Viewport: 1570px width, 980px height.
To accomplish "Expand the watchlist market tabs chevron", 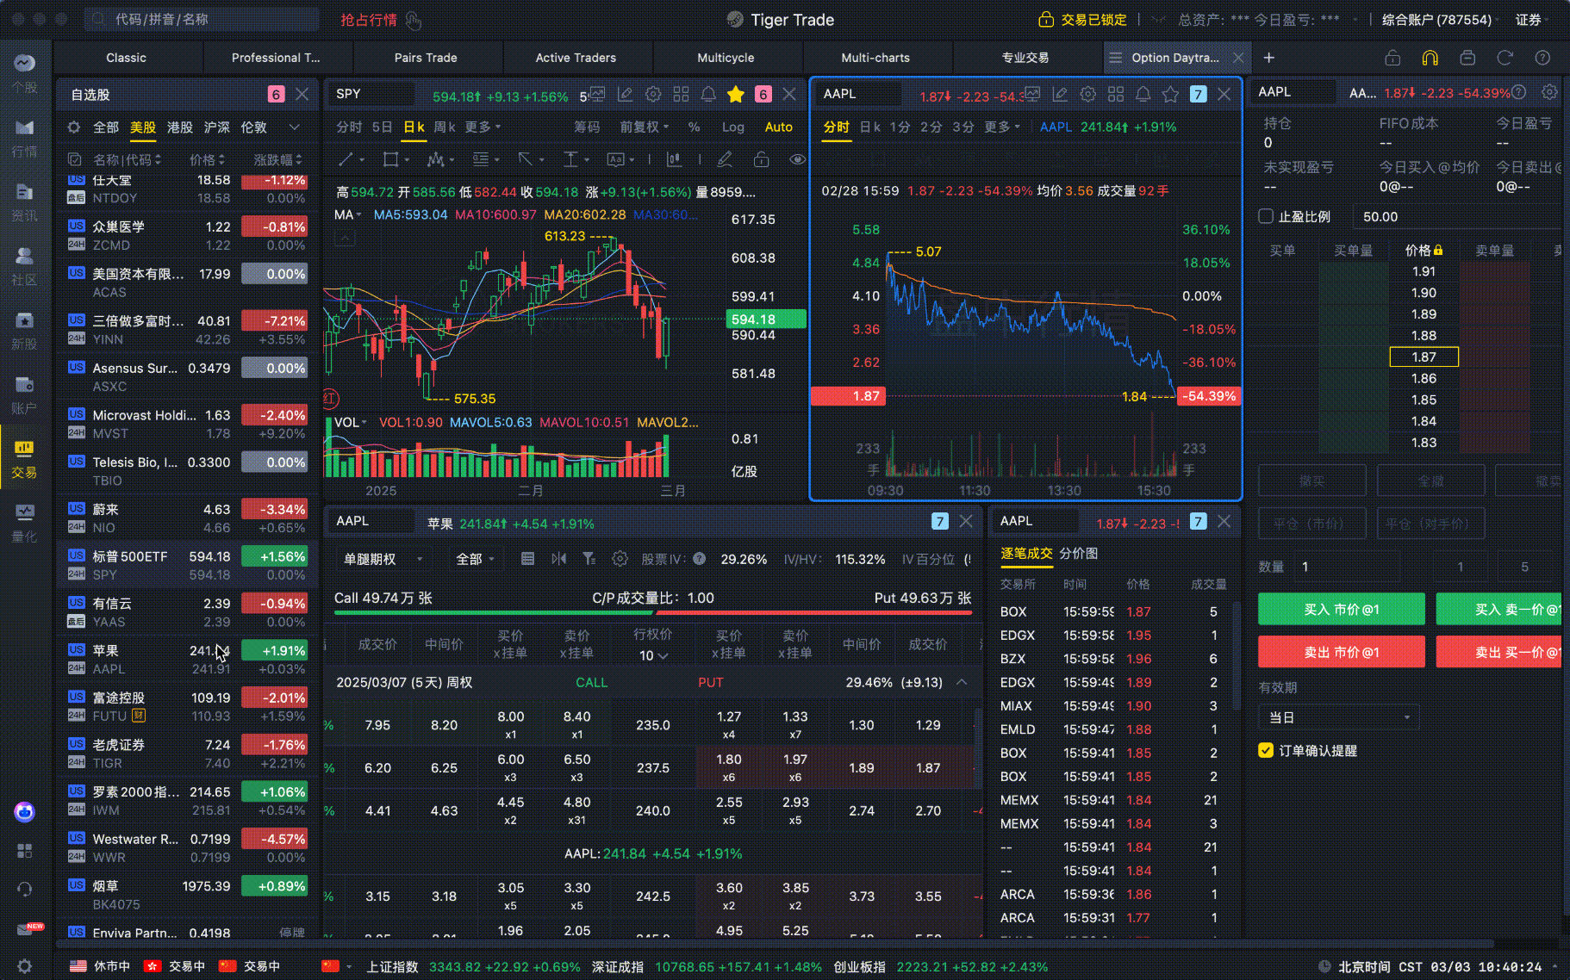I will pyautogui.click(x=295, y=127).
